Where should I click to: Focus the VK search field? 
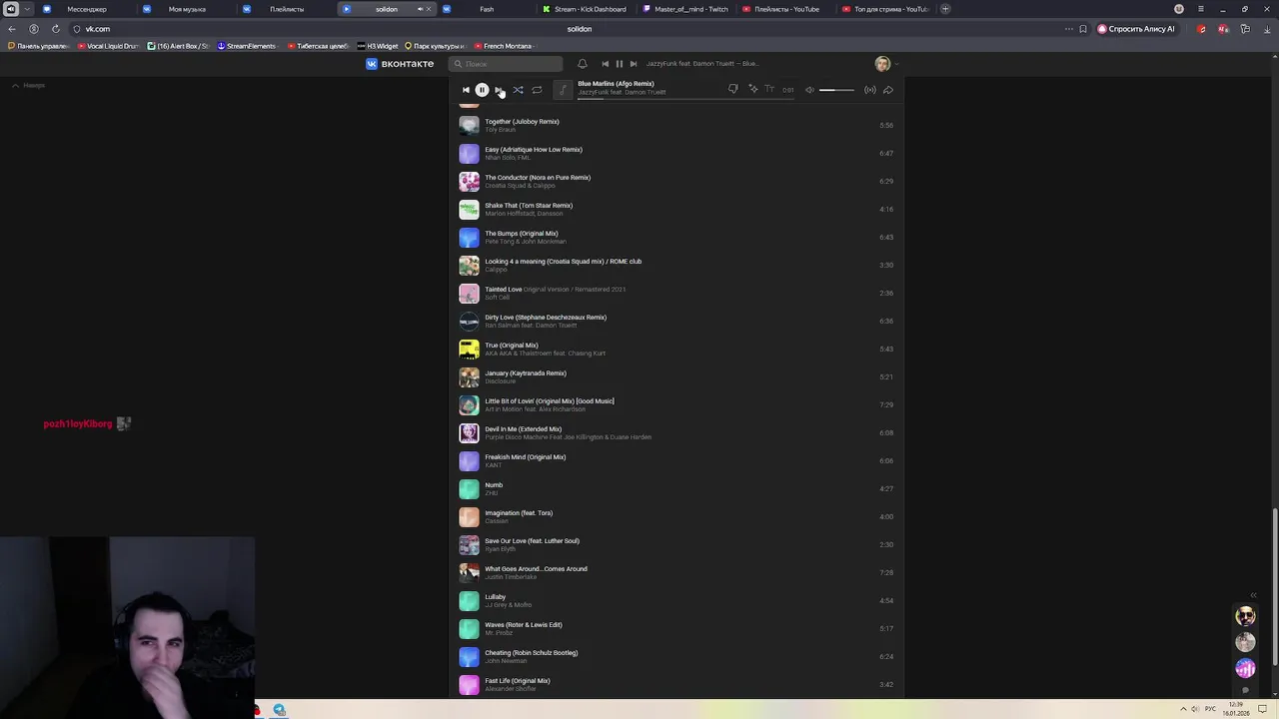(x=506, y=64)
